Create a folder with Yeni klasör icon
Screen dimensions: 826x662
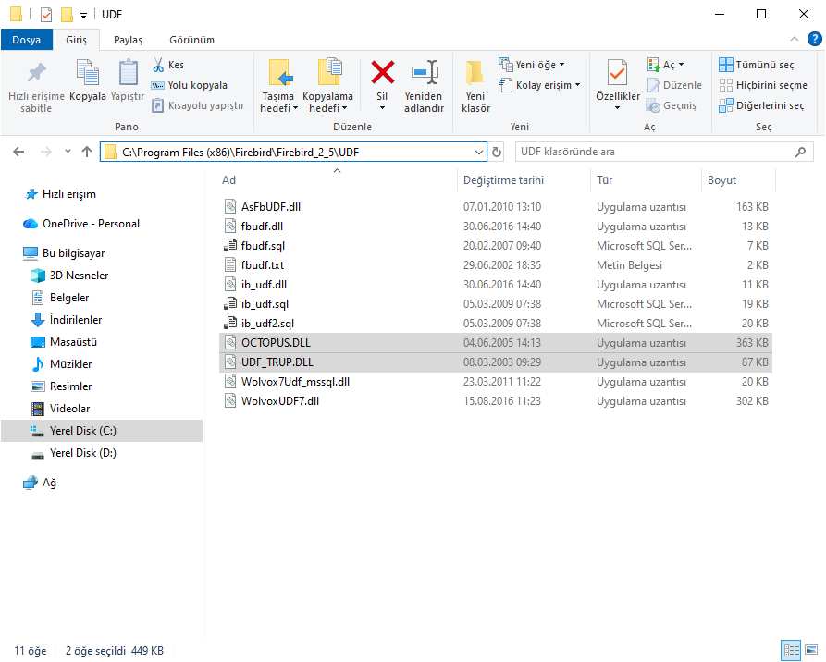pos(475,73)
